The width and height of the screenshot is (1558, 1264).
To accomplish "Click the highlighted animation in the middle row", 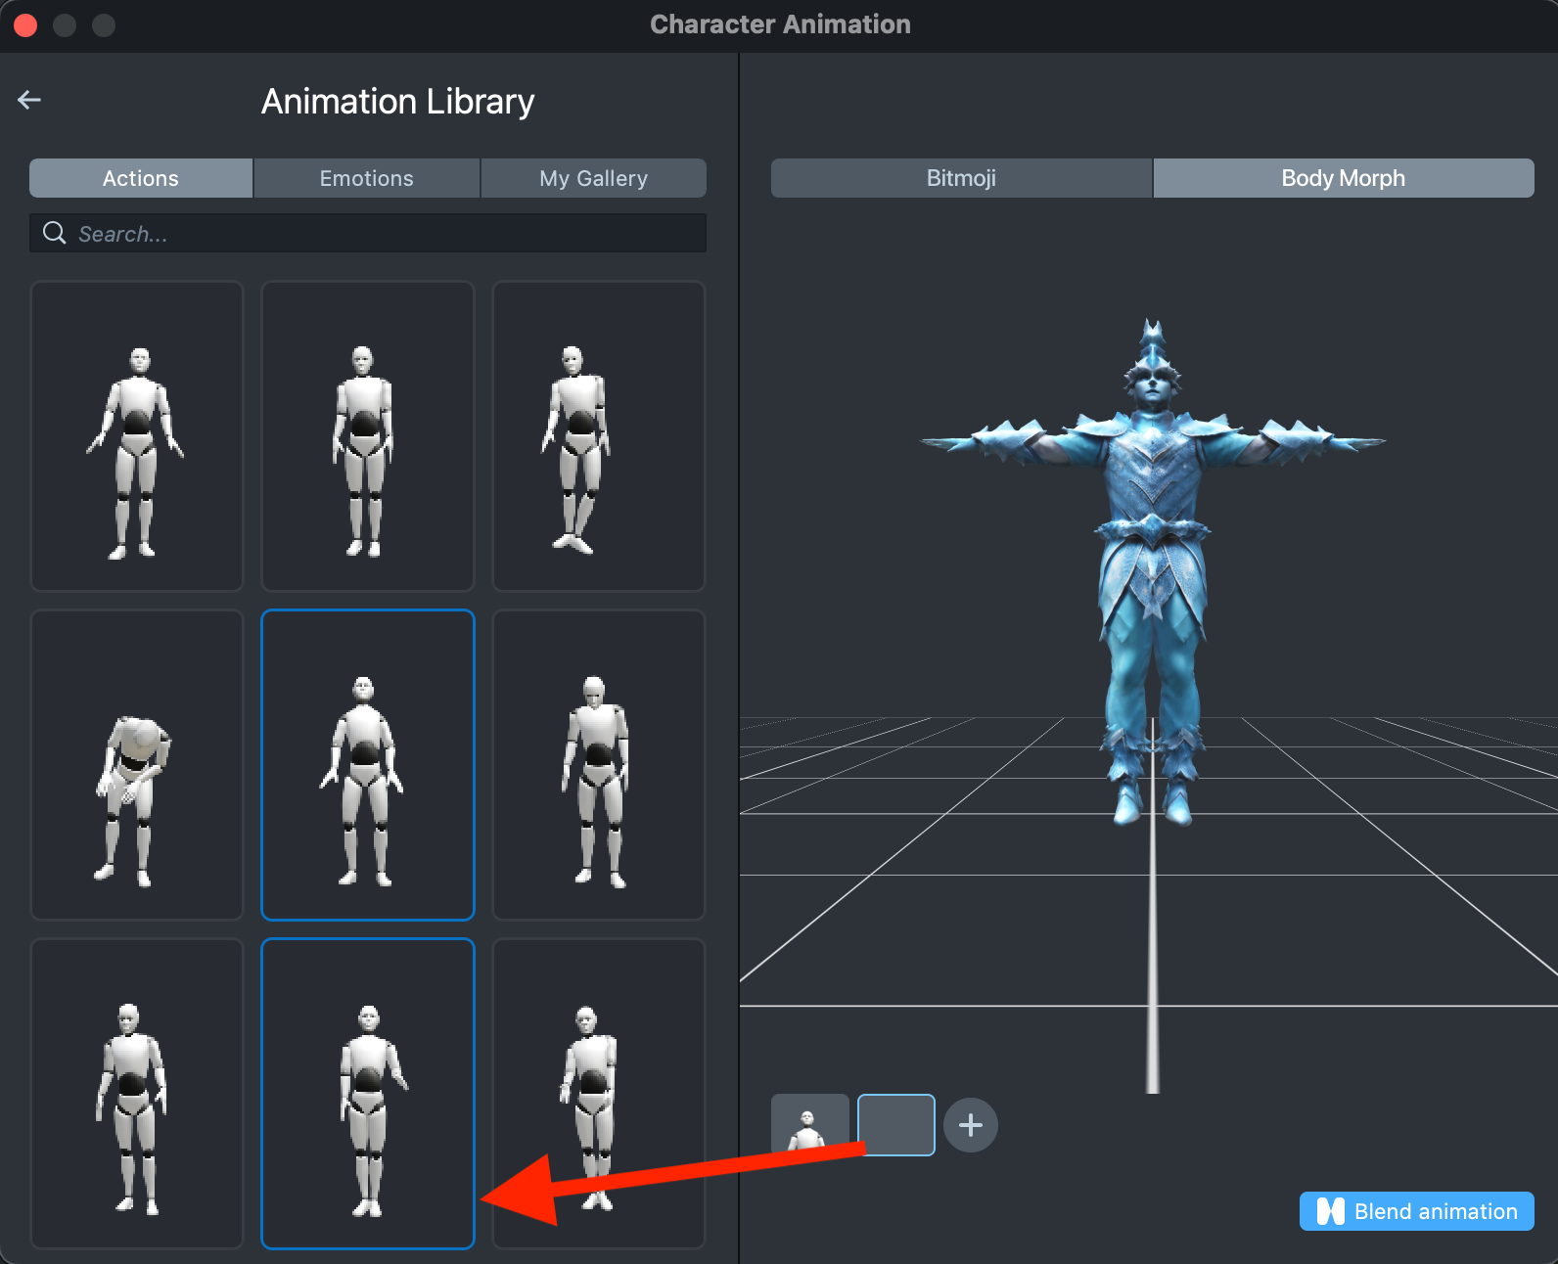I will pyautogui.click(x=368, y=765).
